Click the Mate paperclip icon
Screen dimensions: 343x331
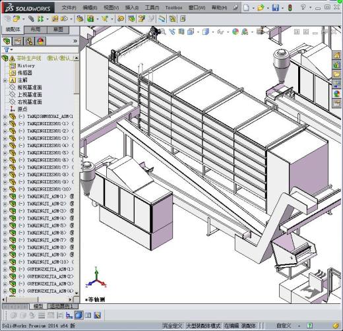31,19
